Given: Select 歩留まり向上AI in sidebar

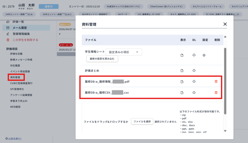Looking at the screenshot, I should 19,101.
